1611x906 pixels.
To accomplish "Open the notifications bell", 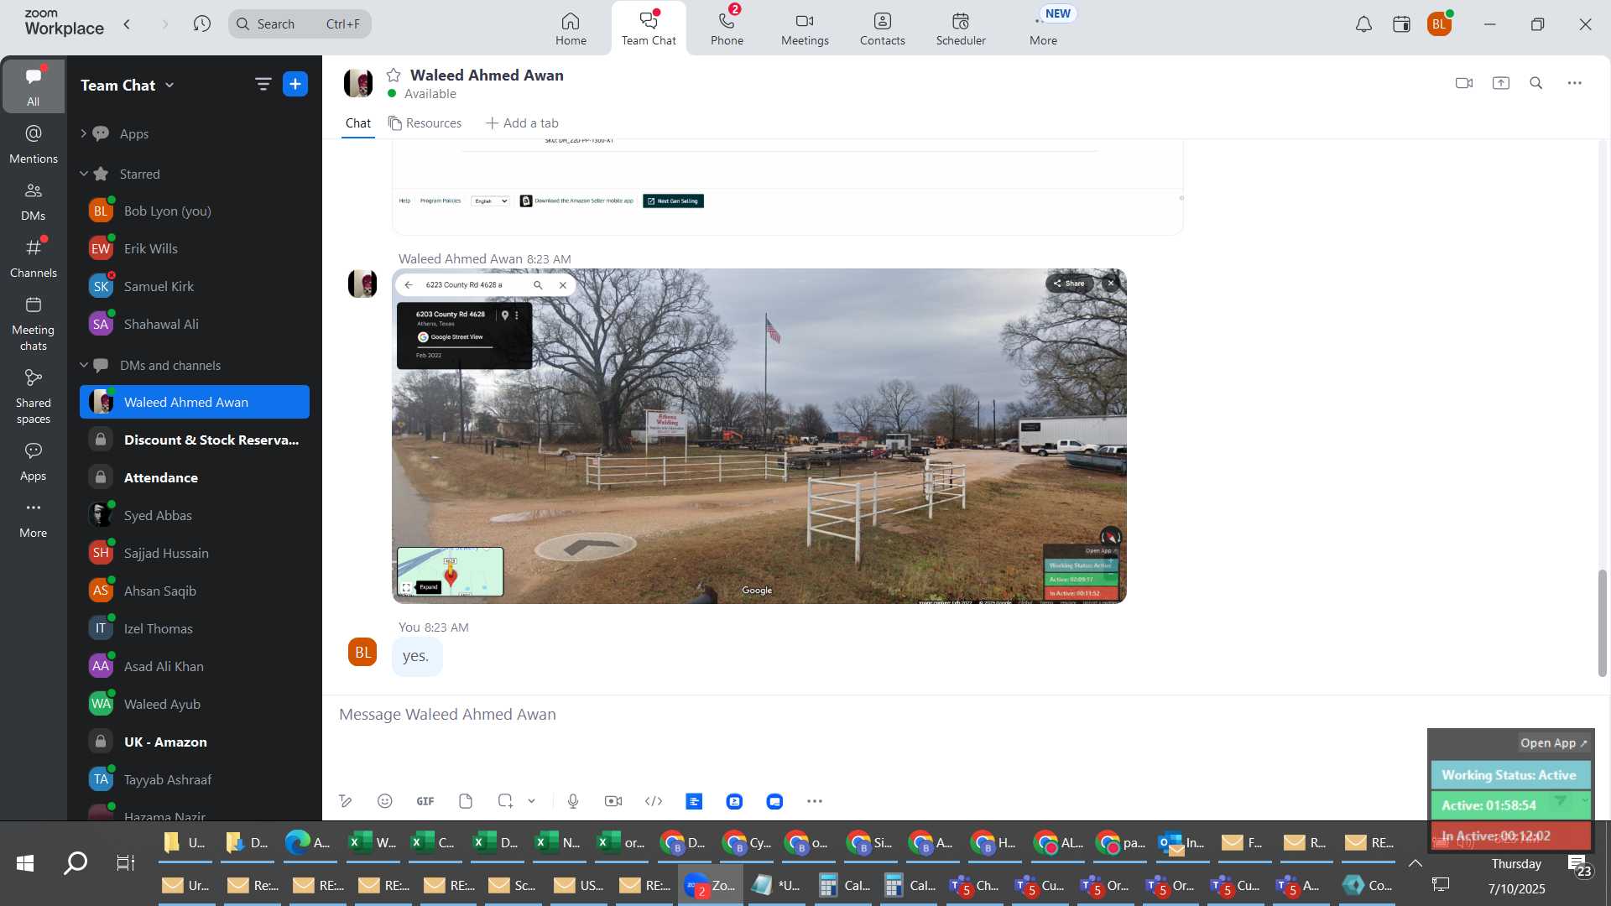I will [1364, 24].
